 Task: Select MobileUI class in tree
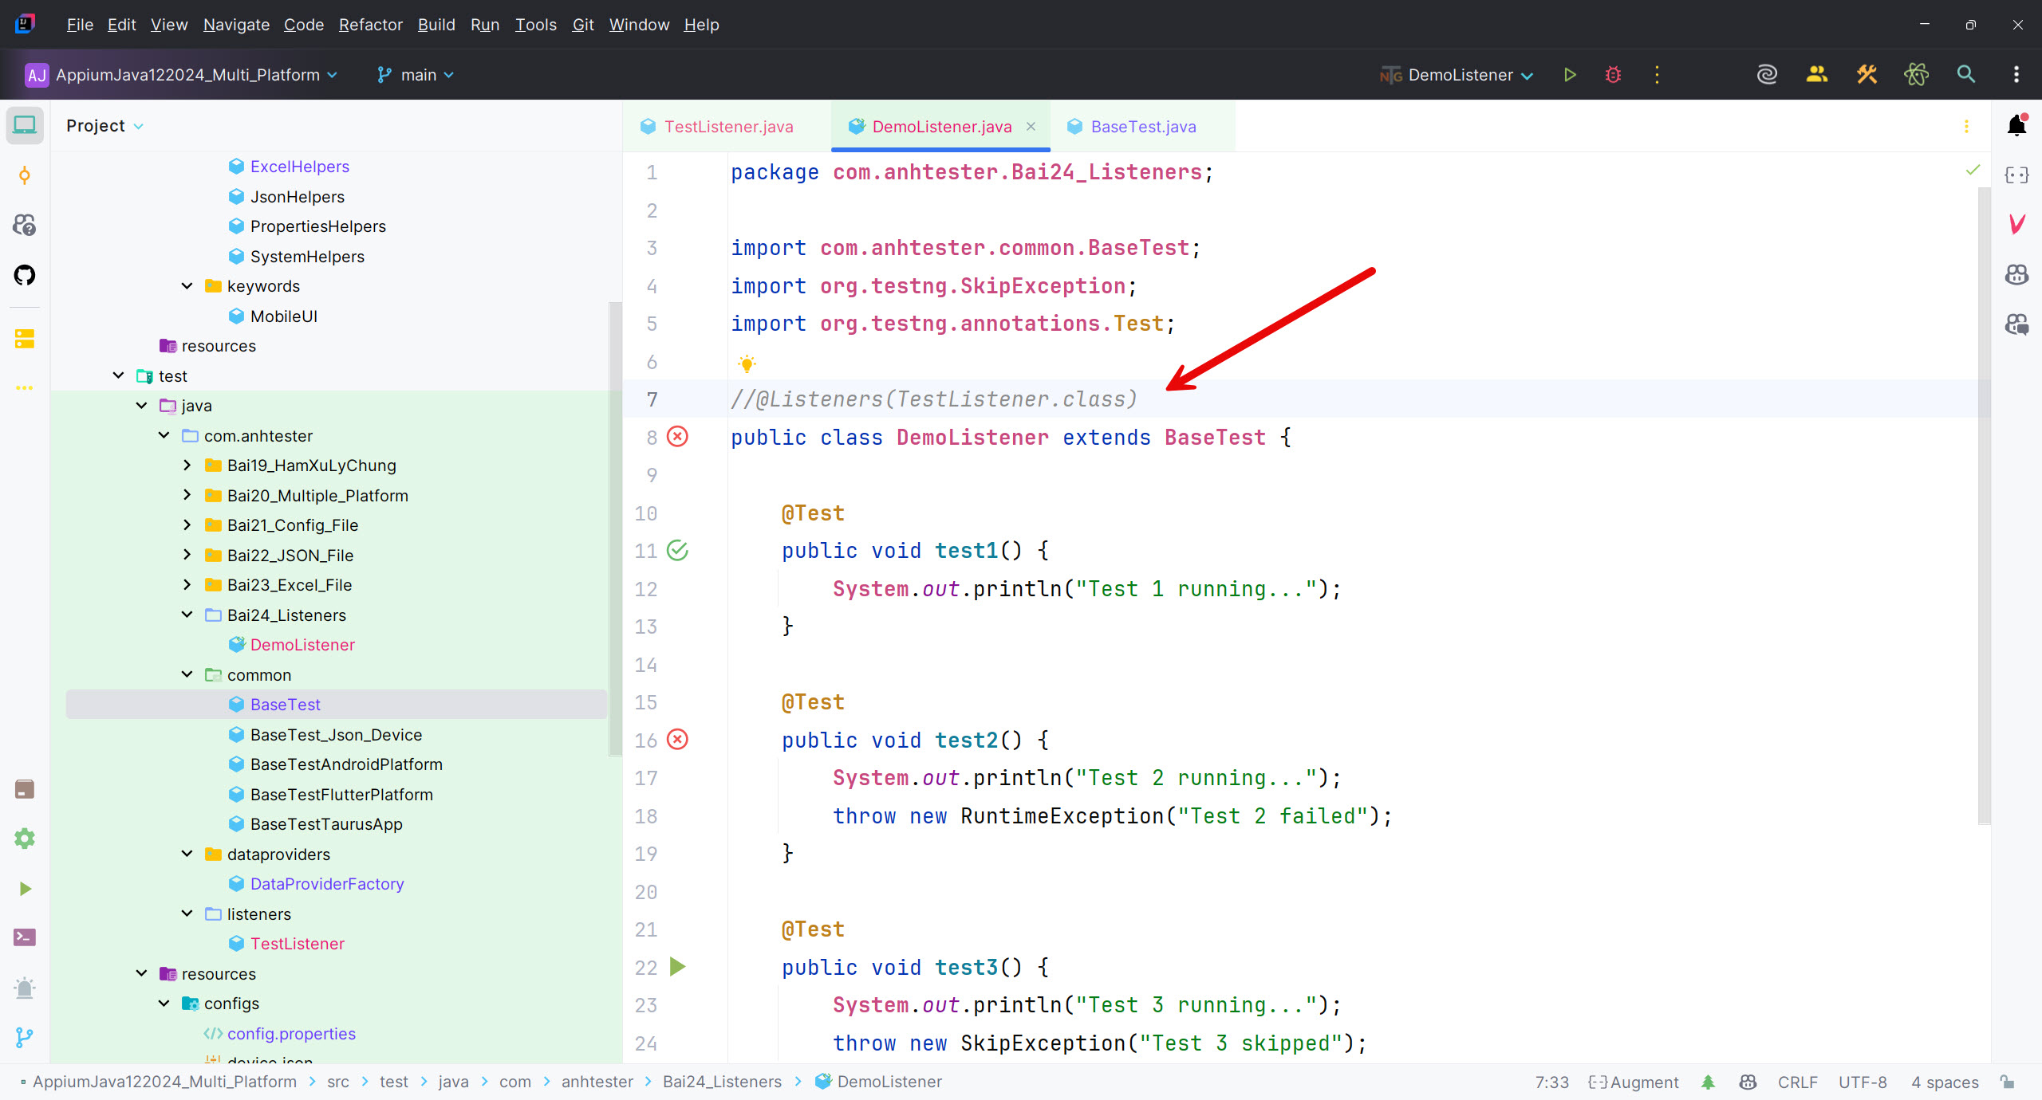283,316
